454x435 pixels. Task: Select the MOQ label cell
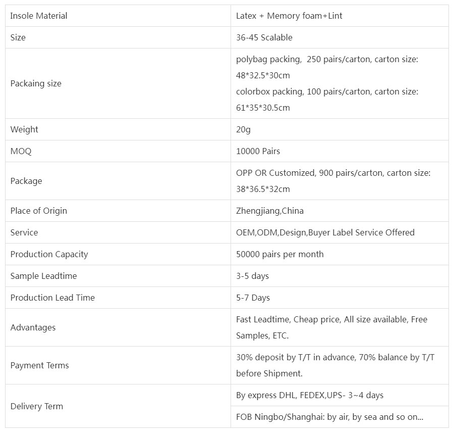point(118,151)
